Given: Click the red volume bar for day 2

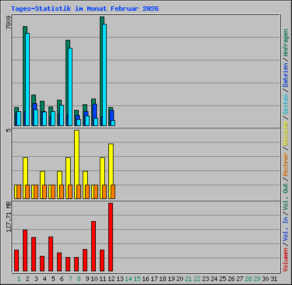Looking at the screenshot, I should 25,250.
